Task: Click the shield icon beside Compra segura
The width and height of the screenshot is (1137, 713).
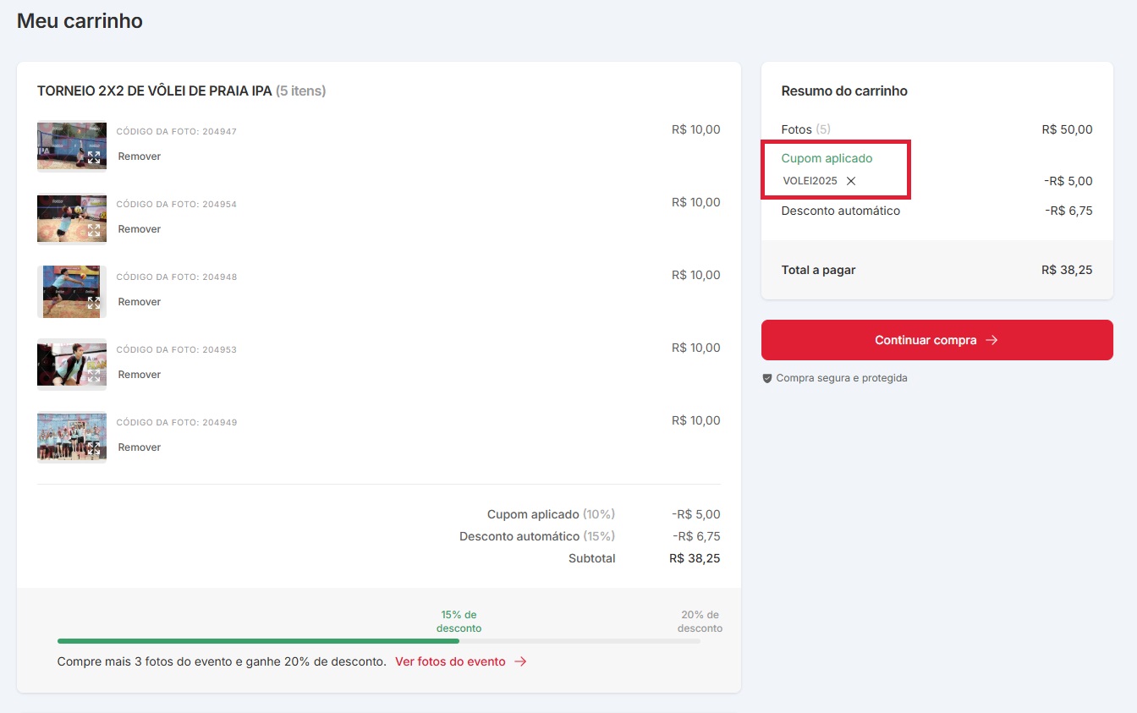Action: 767,378
